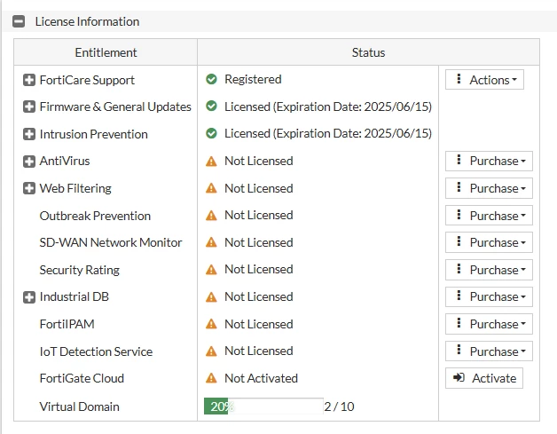Click green check icon for Intrusion Prevention
Image resolution: width=557 pixels, height=434 pixels.
tap(211, 134)
